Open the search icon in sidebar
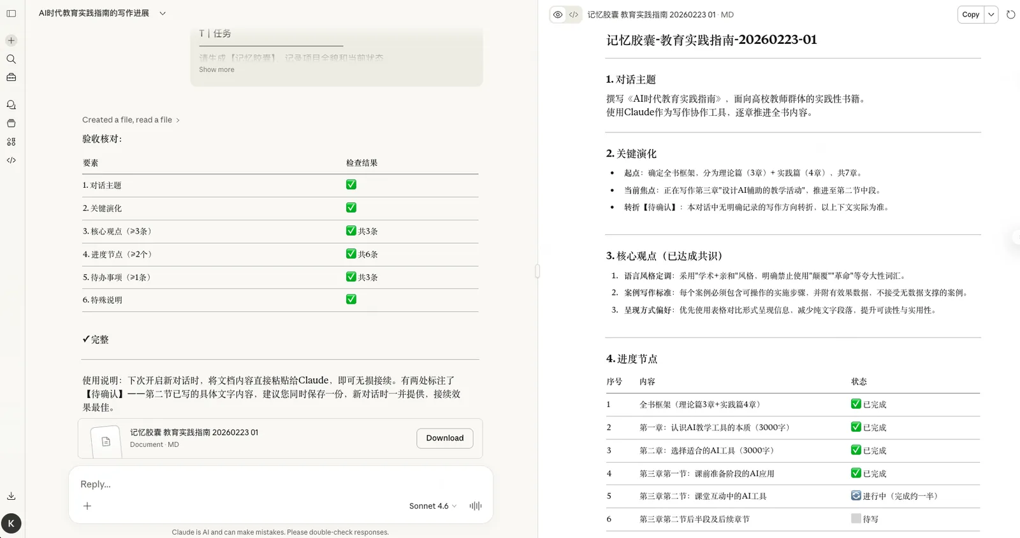 coord(11,59)
